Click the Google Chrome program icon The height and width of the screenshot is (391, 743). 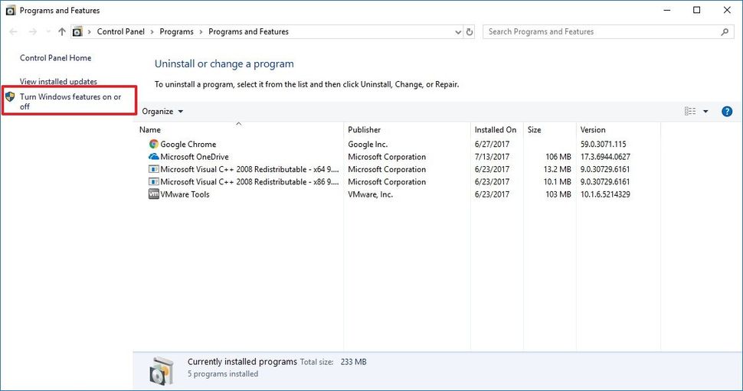click(x=154, y=144)
